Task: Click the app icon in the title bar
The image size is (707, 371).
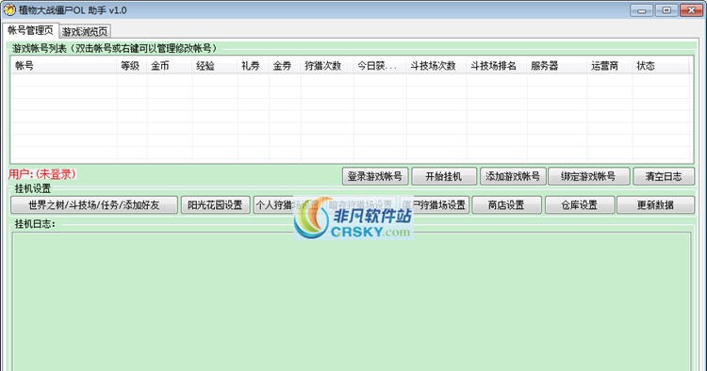Action: [9, 9]
